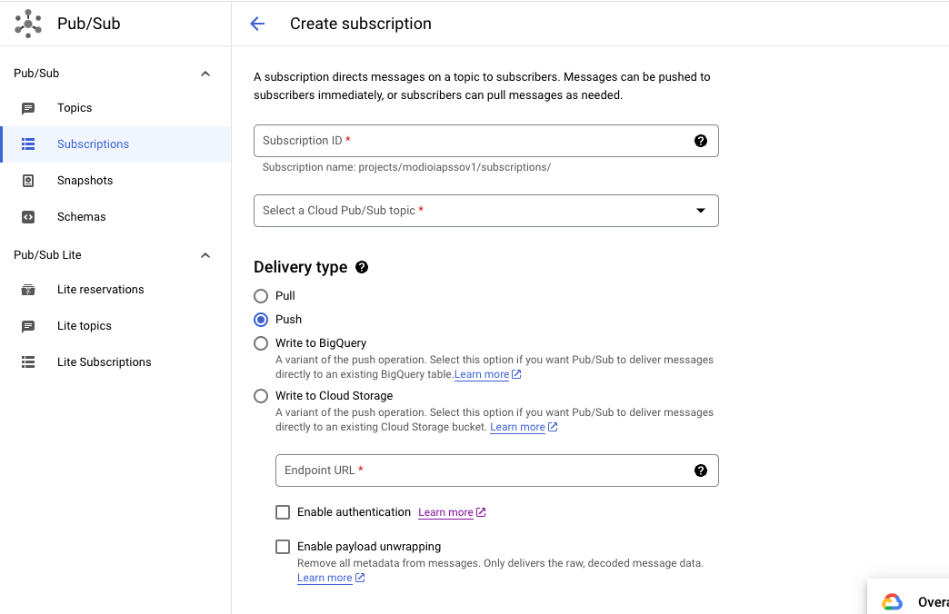Click the Lite Subscriptions list icon
Viewport: 949px width, 614px height.
[28, 361]
